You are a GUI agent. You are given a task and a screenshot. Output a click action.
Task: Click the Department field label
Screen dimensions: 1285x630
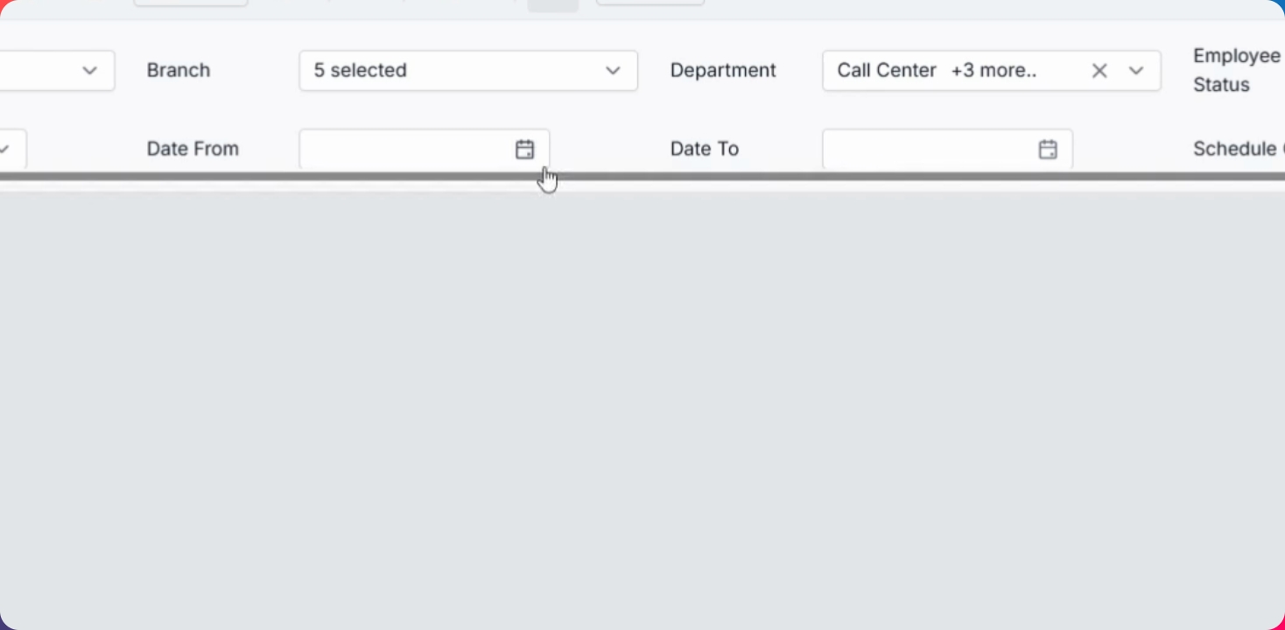pyautogui.click(x=723, y=71)
